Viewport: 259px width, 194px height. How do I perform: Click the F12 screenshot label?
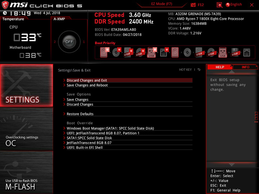(x=201, y=5)
